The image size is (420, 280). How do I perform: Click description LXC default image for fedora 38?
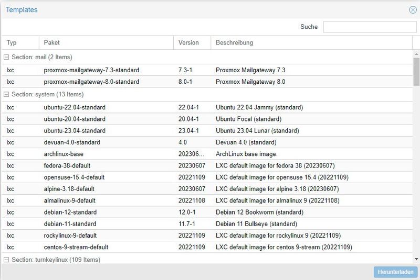(x=275, y=166)
